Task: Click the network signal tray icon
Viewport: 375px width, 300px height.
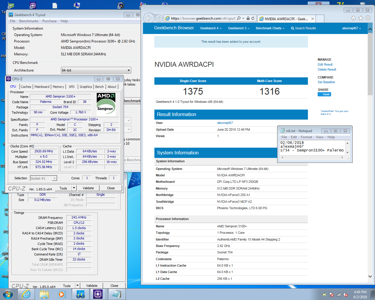Action: pos(338,294)
